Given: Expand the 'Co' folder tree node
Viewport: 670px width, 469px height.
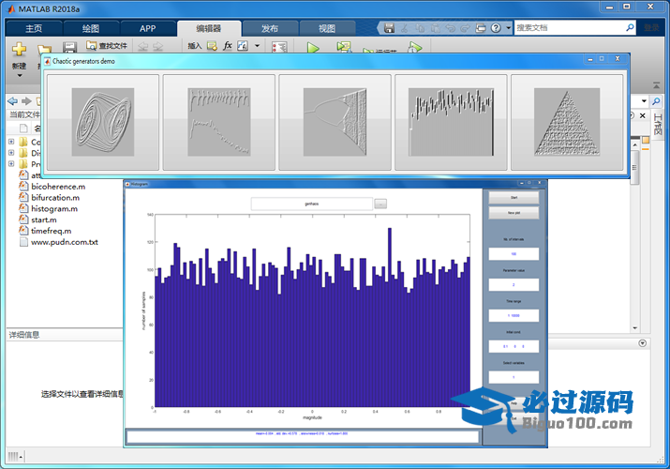Looking at the screenshot, I should point(11,142).
